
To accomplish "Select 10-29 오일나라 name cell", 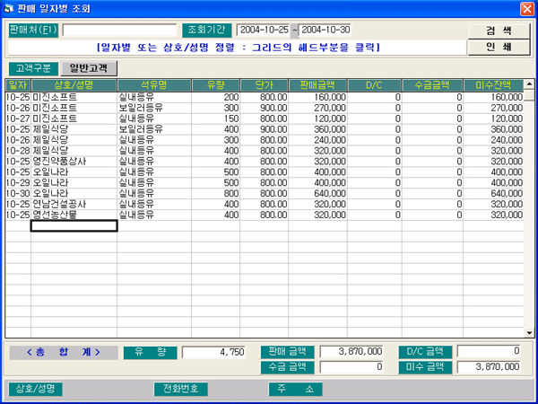I will 74,182.
